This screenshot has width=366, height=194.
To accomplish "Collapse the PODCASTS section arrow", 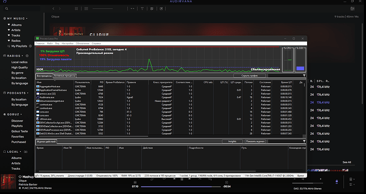I will point(28,93).
